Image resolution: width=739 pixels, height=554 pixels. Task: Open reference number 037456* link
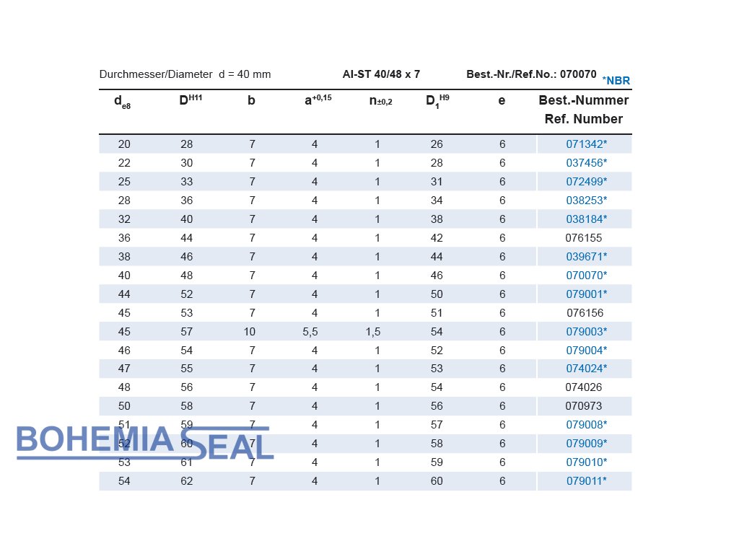click(x=586, y=163)
